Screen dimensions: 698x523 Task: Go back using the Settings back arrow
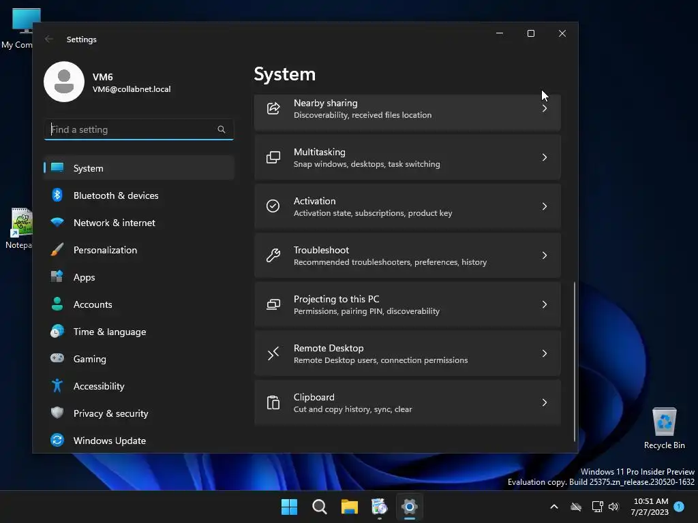pos(49,39)
